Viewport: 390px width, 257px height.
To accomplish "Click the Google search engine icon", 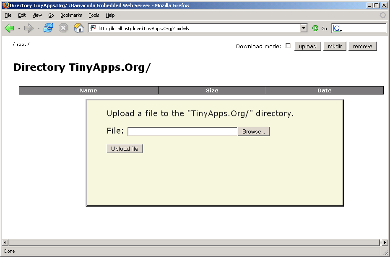I will [338, 28].
